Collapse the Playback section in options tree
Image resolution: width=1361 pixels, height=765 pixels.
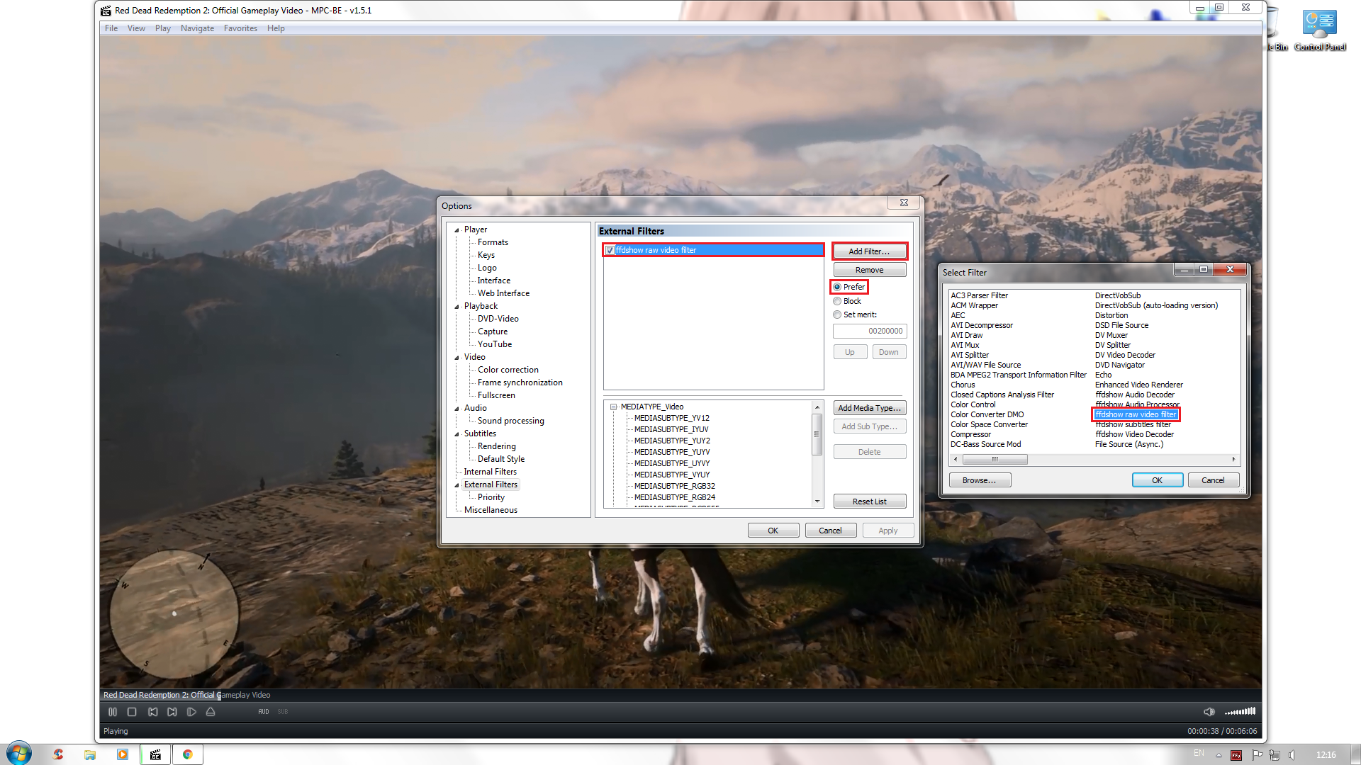coord(457,307)
